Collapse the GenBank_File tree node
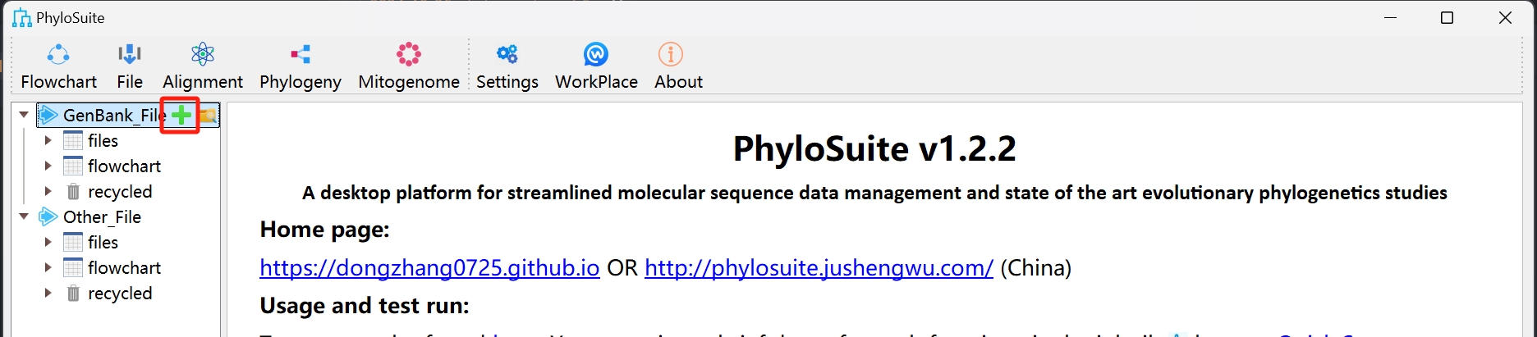1537x337 pixels. point(24,115)
